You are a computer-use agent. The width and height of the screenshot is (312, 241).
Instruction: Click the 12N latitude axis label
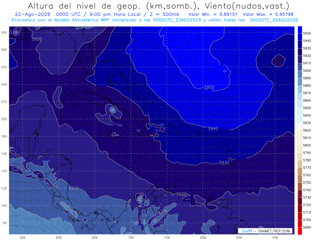(4, 188)
